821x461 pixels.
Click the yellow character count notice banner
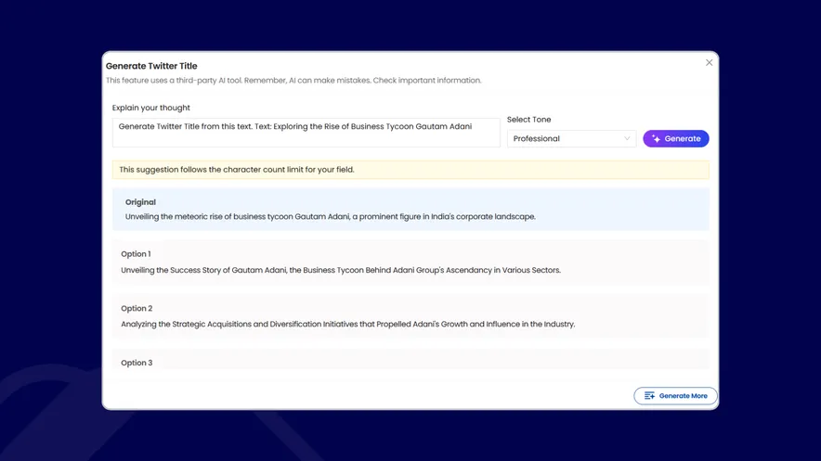click(x=410, y=170)
